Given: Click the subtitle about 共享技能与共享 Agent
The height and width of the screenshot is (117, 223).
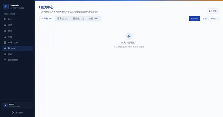Looking at the screenshot, I should tap(70, 12).
